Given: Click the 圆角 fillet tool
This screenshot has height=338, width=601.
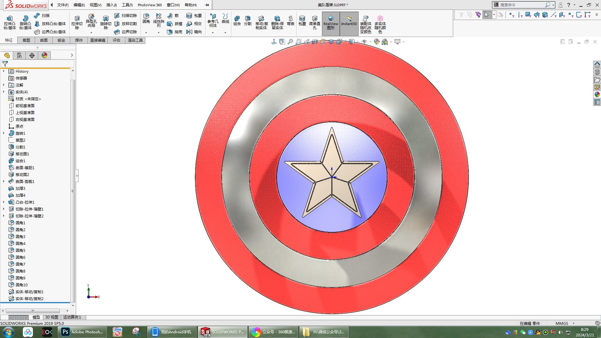Looking at the screenshot, I should coord(146,18).
